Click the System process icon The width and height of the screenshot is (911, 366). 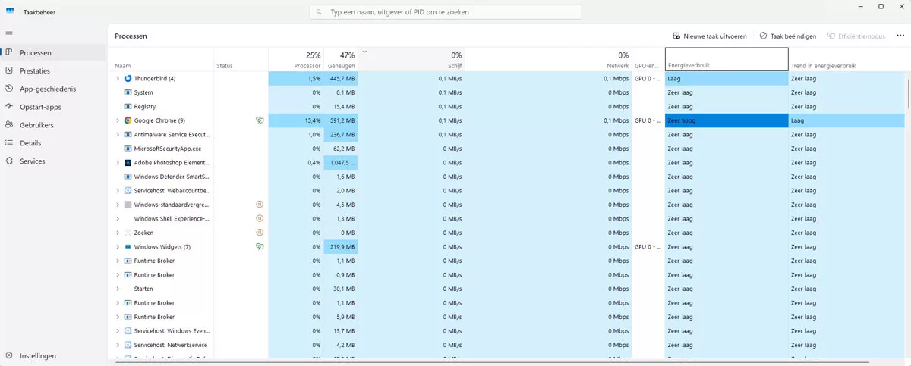point(128,92)
